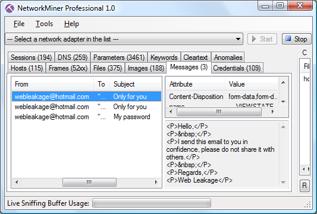
Task: Switch to the Frames (52xx) tab
Action: point(68,68)
